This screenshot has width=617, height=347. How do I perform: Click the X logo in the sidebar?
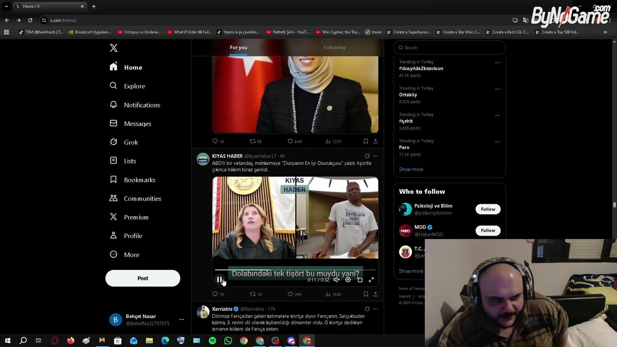point(114,48)
